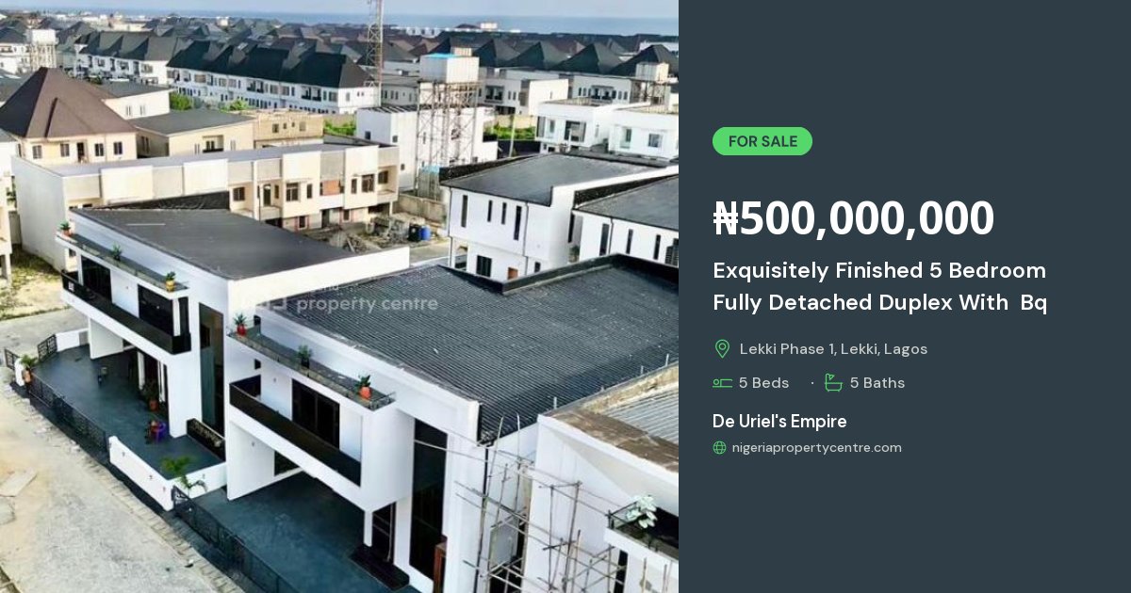This screenshot has height=593, width=1131.
Task: Open the De Uriel's Empire agent name
Action: [779, 422]
